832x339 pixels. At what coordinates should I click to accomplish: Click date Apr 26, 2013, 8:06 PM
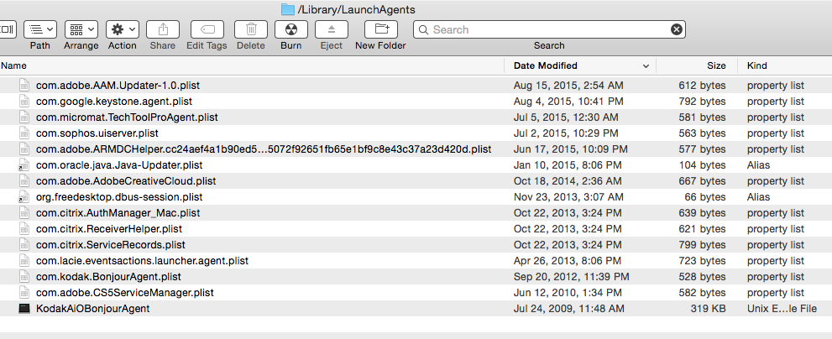point(568,260)
